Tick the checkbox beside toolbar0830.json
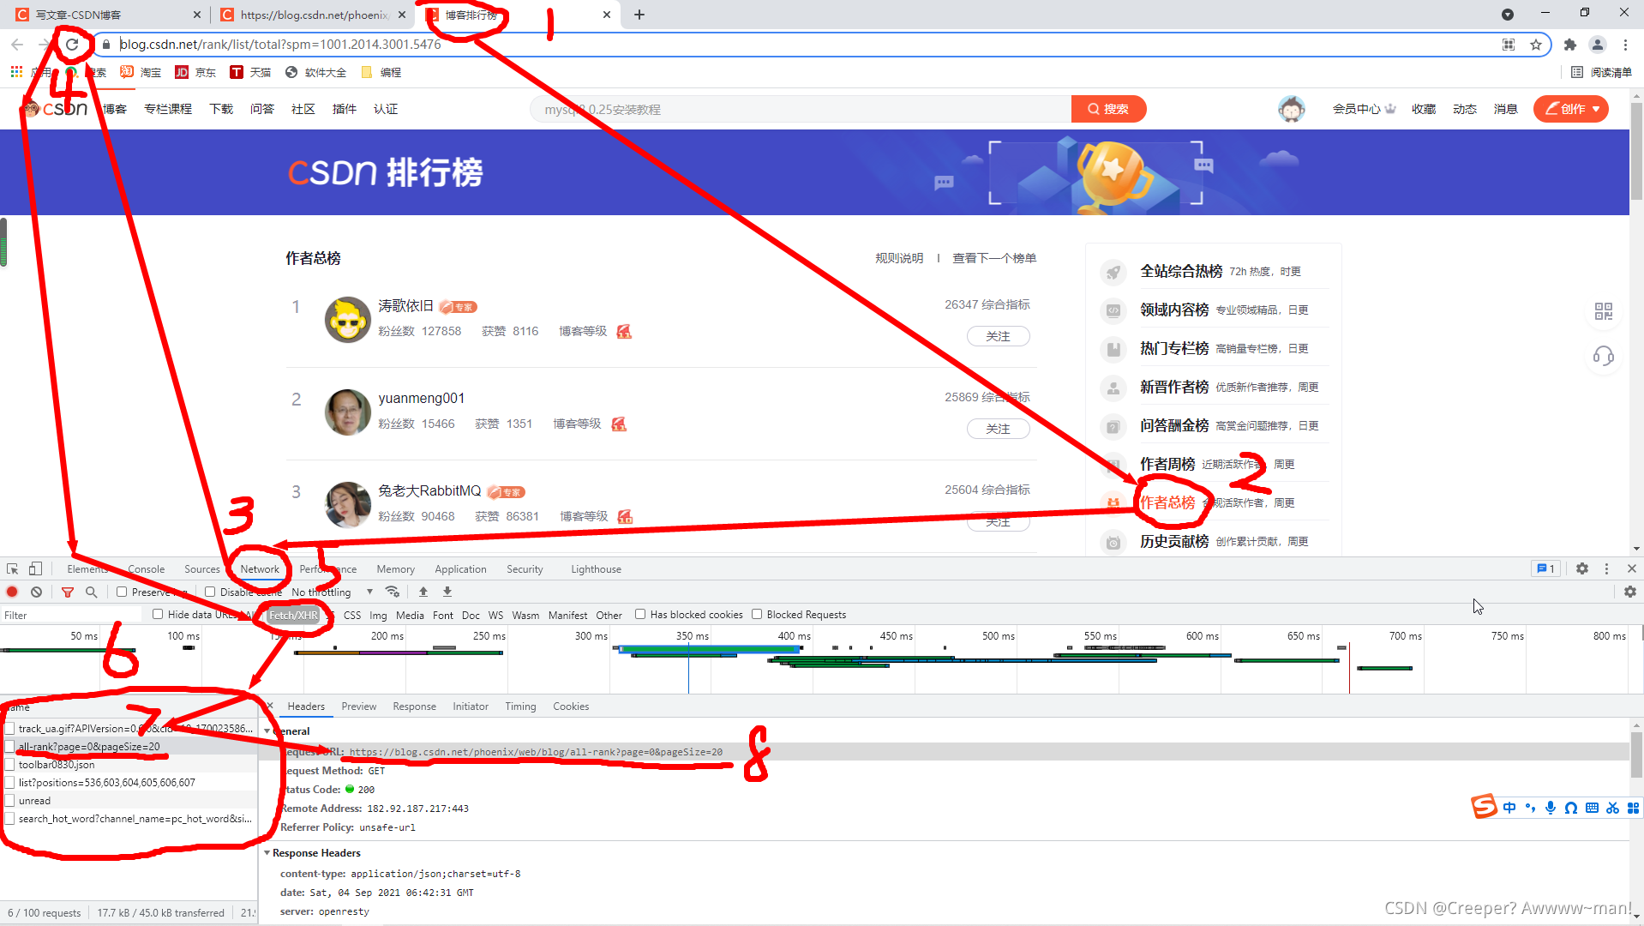This screenshot has width=1644, height=926. coord(9,764)
